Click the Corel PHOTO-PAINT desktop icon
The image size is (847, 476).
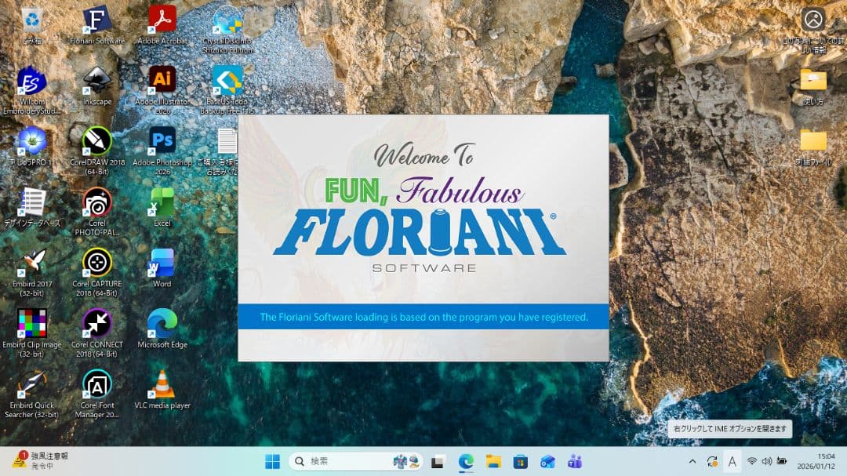(x=97, y=202)
